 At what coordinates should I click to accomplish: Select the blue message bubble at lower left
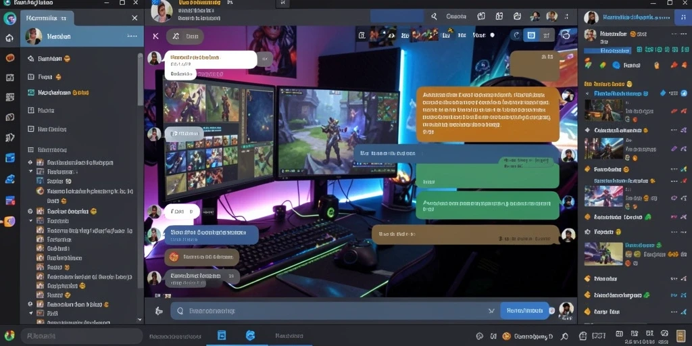pos(212,235)
